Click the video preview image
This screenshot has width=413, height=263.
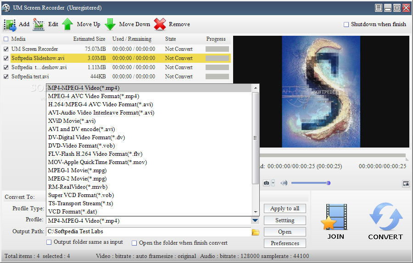tap(321, 92)
